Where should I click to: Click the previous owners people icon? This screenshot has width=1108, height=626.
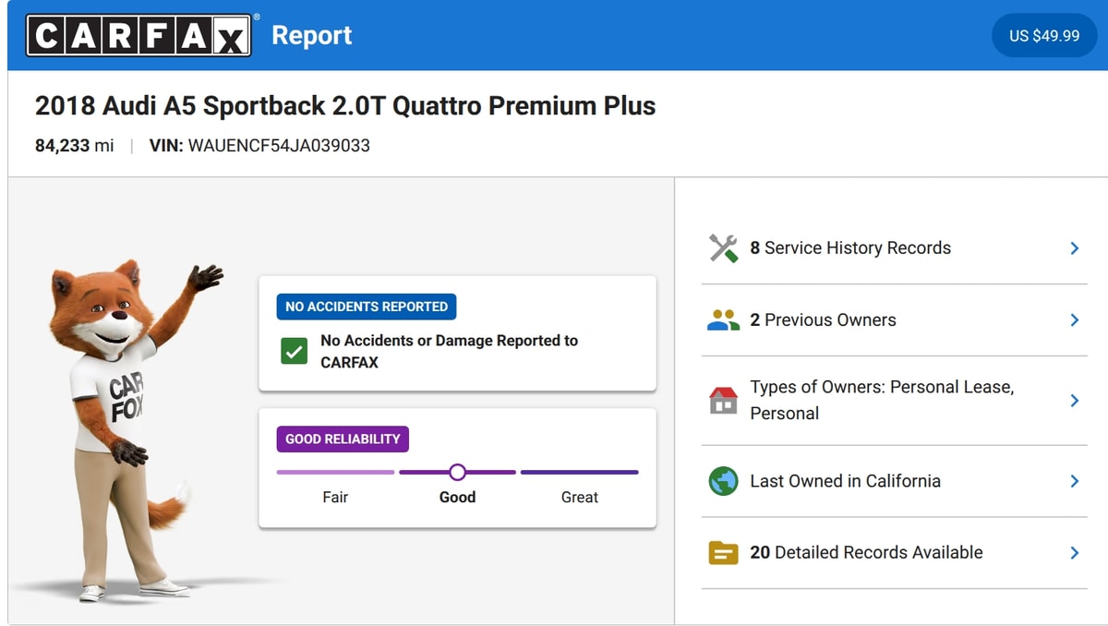pyautogui.click(x=723, y=320)
